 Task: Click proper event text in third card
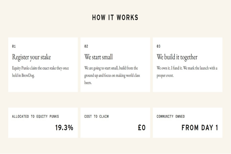pos(165,76)
